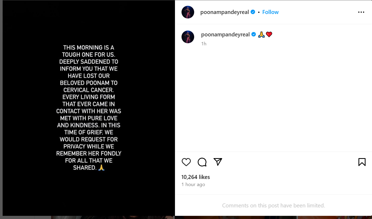372x219 pixels.
Task: Open comments via the speech bubble icon
Action: point(202,162)
